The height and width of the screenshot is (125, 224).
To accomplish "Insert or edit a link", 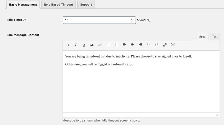I will coord(165,45).
